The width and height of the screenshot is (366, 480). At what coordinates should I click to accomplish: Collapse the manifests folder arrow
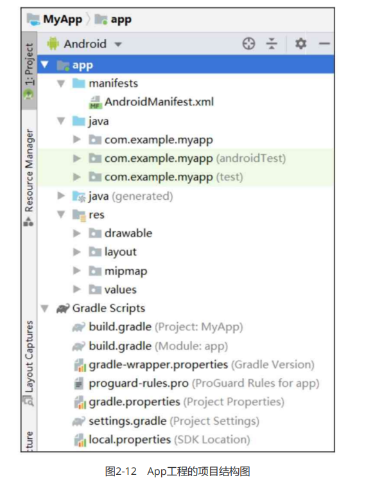61,84
